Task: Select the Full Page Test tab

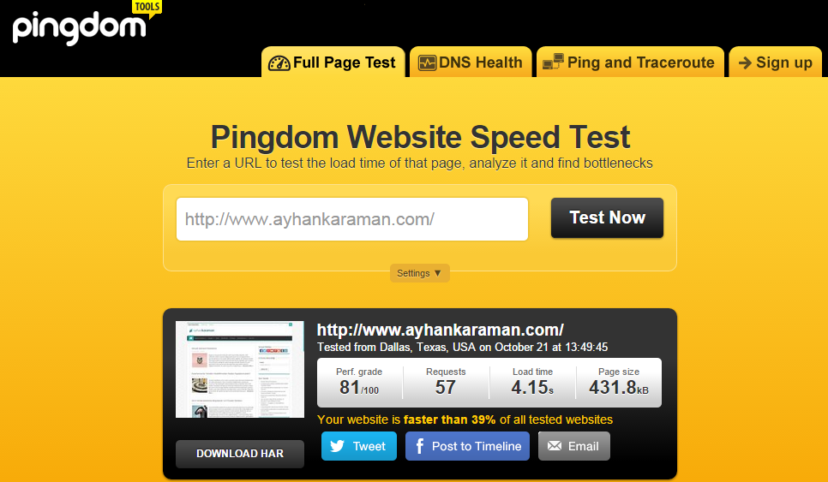Action: (x=333, y=62)
